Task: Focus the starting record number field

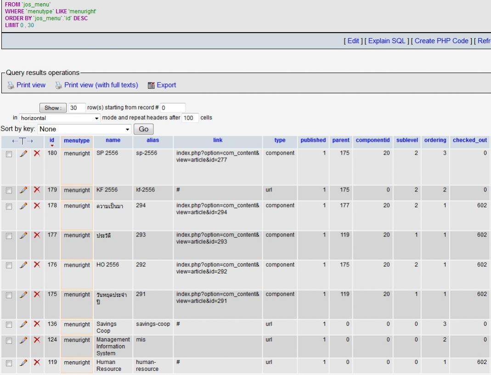Action: (x=173, y=108)
